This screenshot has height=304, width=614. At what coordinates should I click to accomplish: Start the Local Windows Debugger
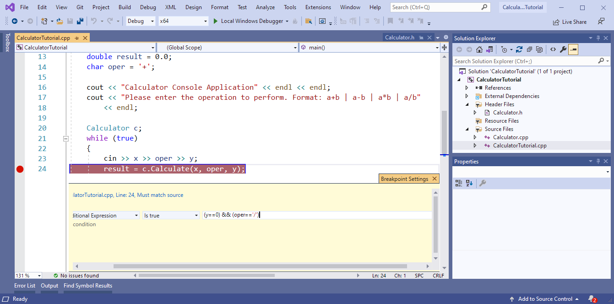coord(250,21)
